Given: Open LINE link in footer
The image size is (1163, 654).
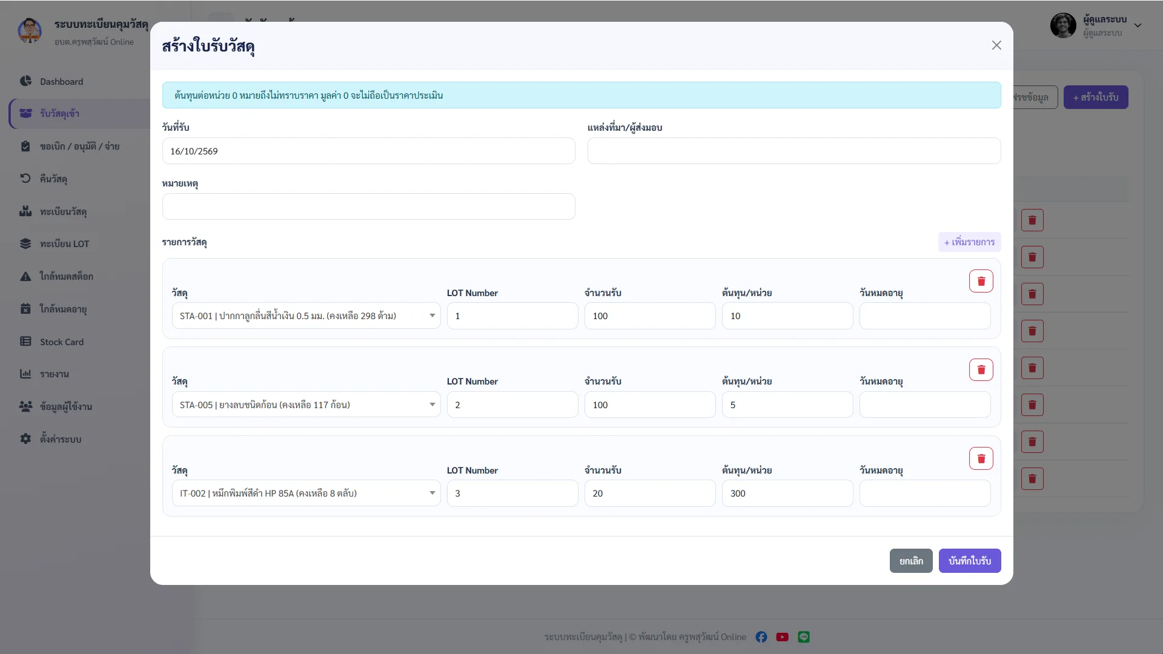Looking at the screenshot, I should coord(804,637).
